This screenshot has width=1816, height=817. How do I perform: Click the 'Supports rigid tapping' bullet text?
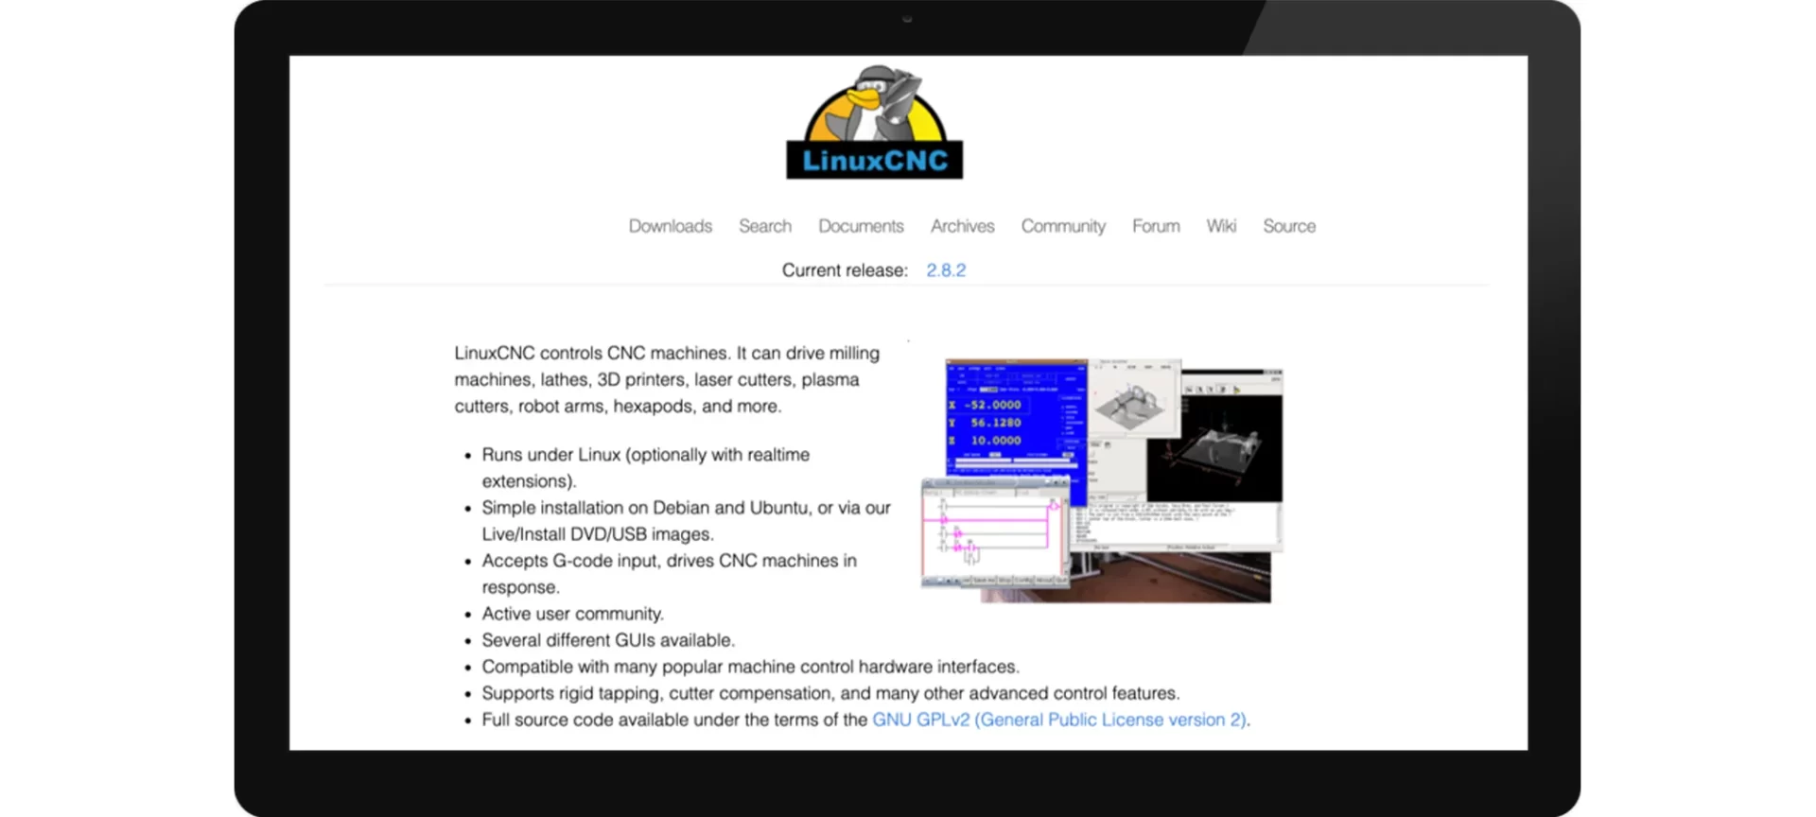pyautogui.click(x=830, y=693)
